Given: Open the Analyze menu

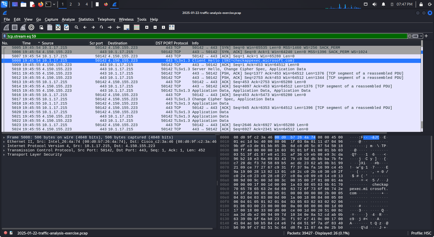Looking at the screenshot, I should tap(68, 19).
